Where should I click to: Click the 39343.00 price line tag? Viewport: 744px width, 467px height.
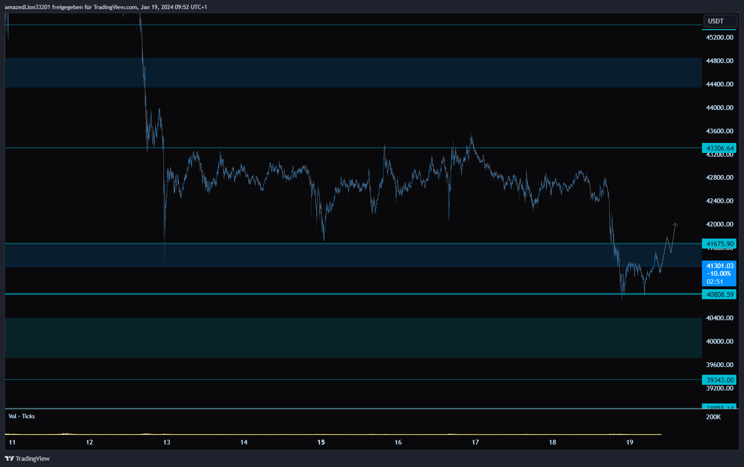[719, 380]
